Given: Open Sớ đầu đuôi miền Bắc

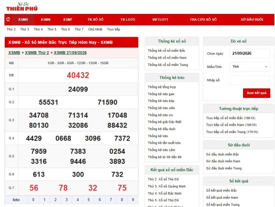Looking at the screenshot, I should pyautogui.click(x=222, y=154).
